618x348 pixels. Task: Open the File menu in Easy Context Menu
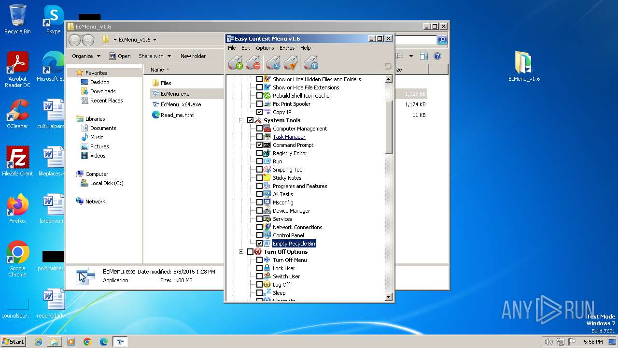(x=232, y=48)
